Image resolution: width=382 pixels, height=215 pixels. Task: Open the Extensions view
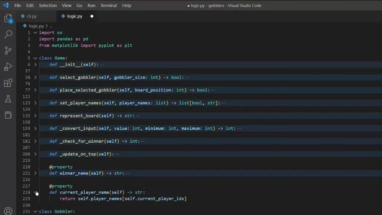tap(8, 83)
